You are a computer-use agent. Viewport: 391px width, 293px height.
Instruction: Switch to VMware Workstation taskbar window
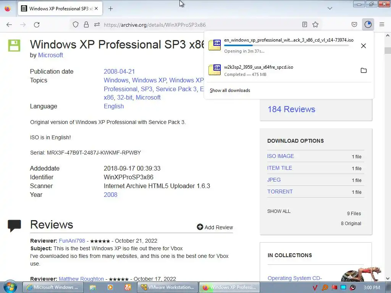click(168, 287)
